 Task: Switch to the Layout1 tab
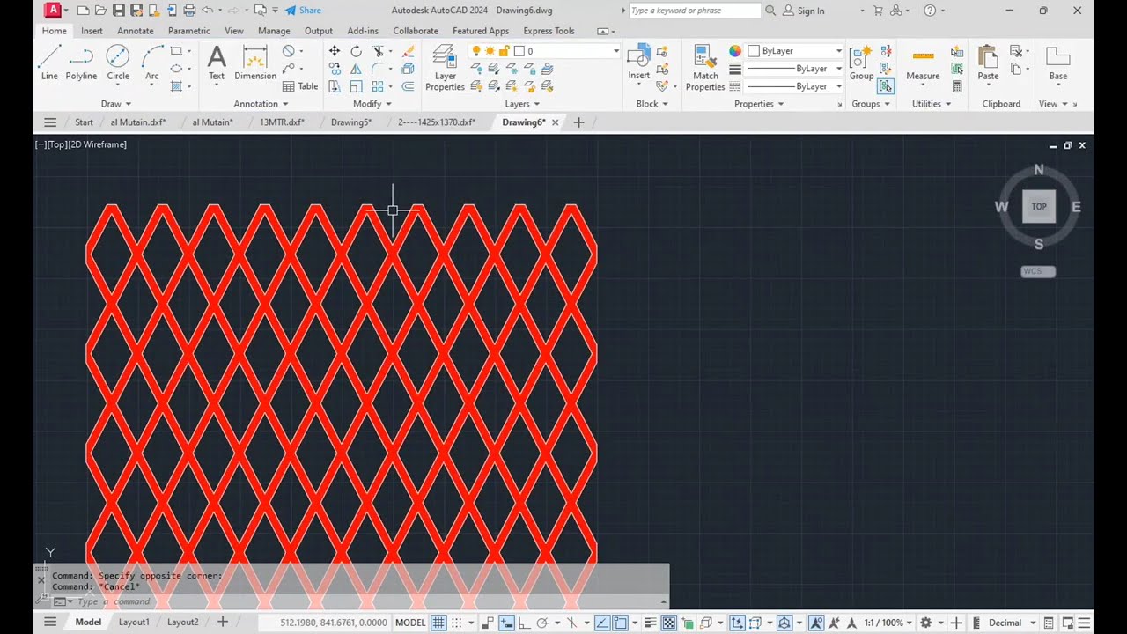(134, 622)
